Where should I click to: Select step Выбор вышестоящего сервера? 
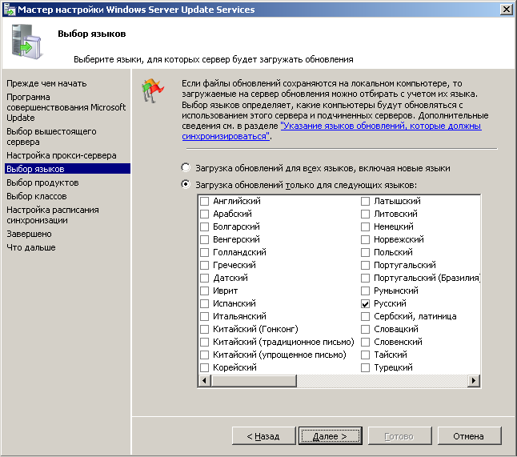51,137
